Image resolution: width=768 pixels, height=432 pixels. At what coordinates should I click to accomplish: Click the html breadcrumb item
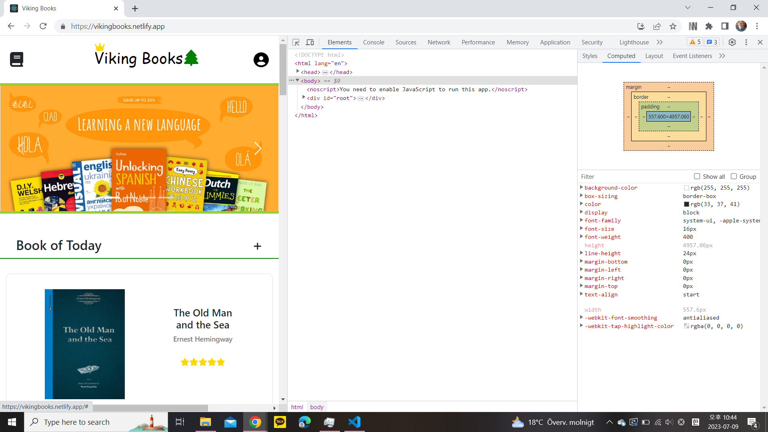(297, 407)
